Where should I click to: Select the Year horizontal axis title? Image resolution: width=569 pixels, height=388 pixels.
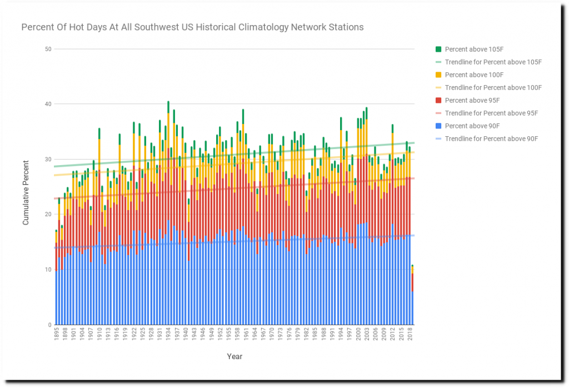[x=234, y=356]
